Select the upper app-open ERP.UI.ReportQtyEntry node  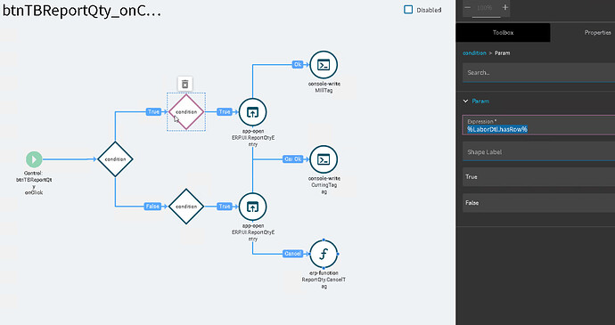coord(252,112)
